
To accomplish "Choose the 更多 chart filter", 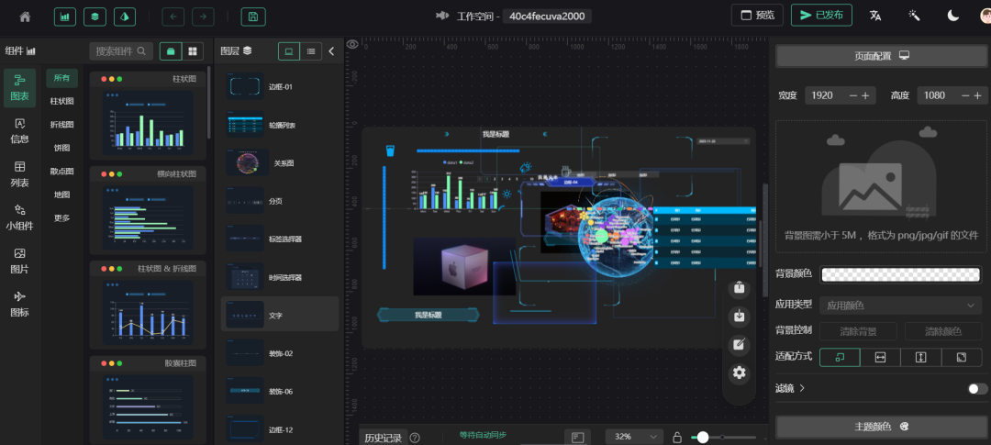I will [x=62, y=218].
